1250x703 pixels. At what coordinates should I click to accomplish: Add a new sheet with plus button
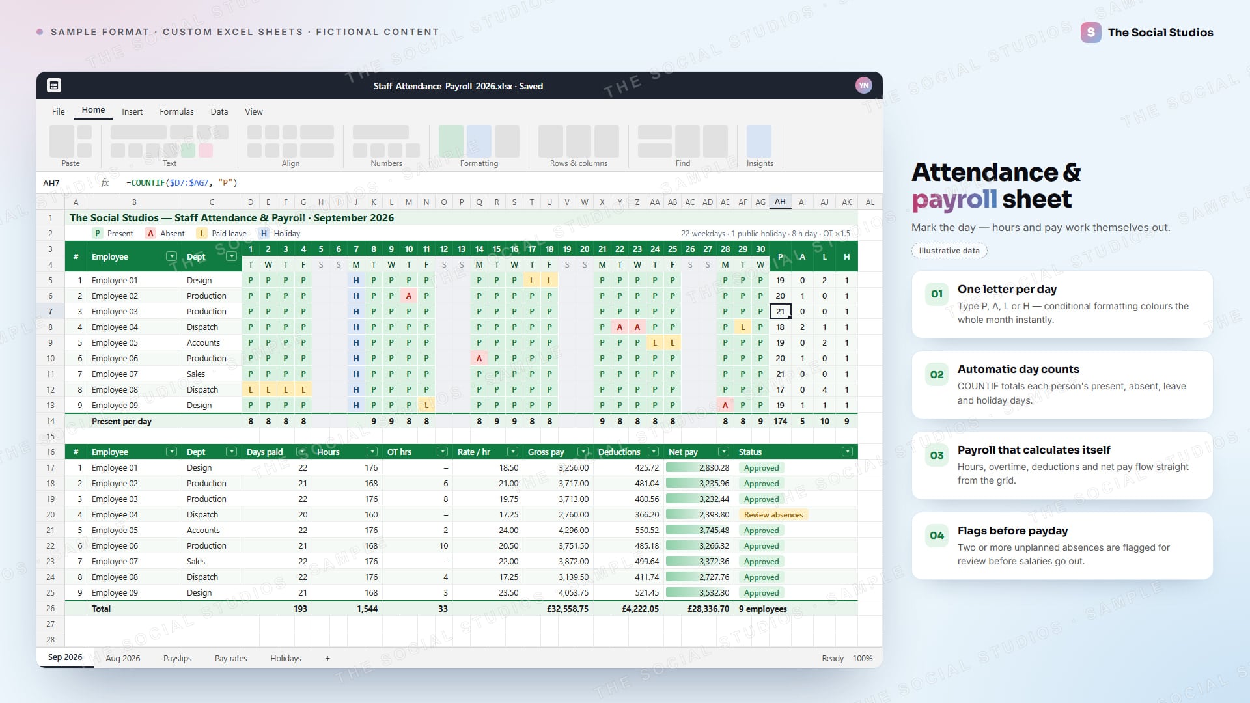[327, 658]
